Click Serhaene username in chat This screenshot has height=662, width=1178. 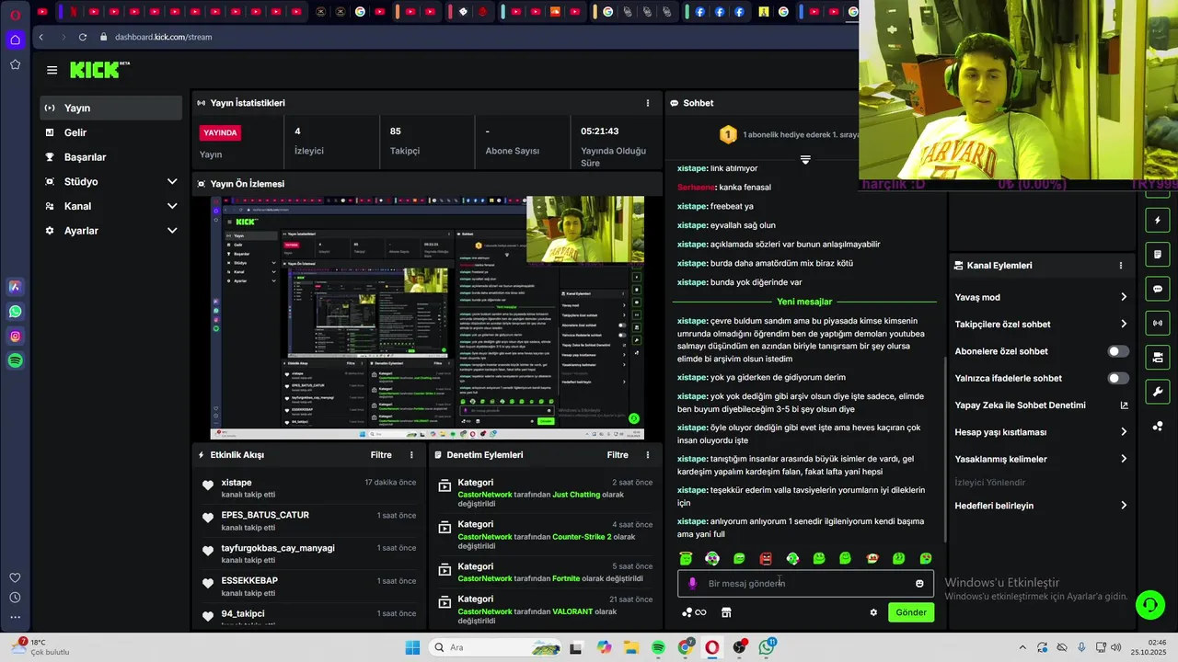[696, 188]
